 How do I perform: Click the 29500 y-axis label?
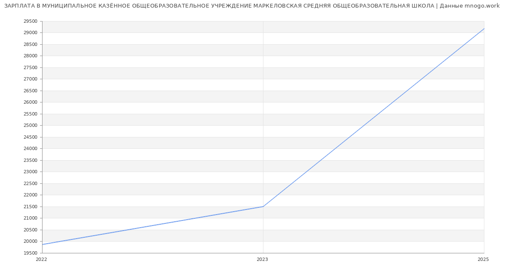(31, 21)
